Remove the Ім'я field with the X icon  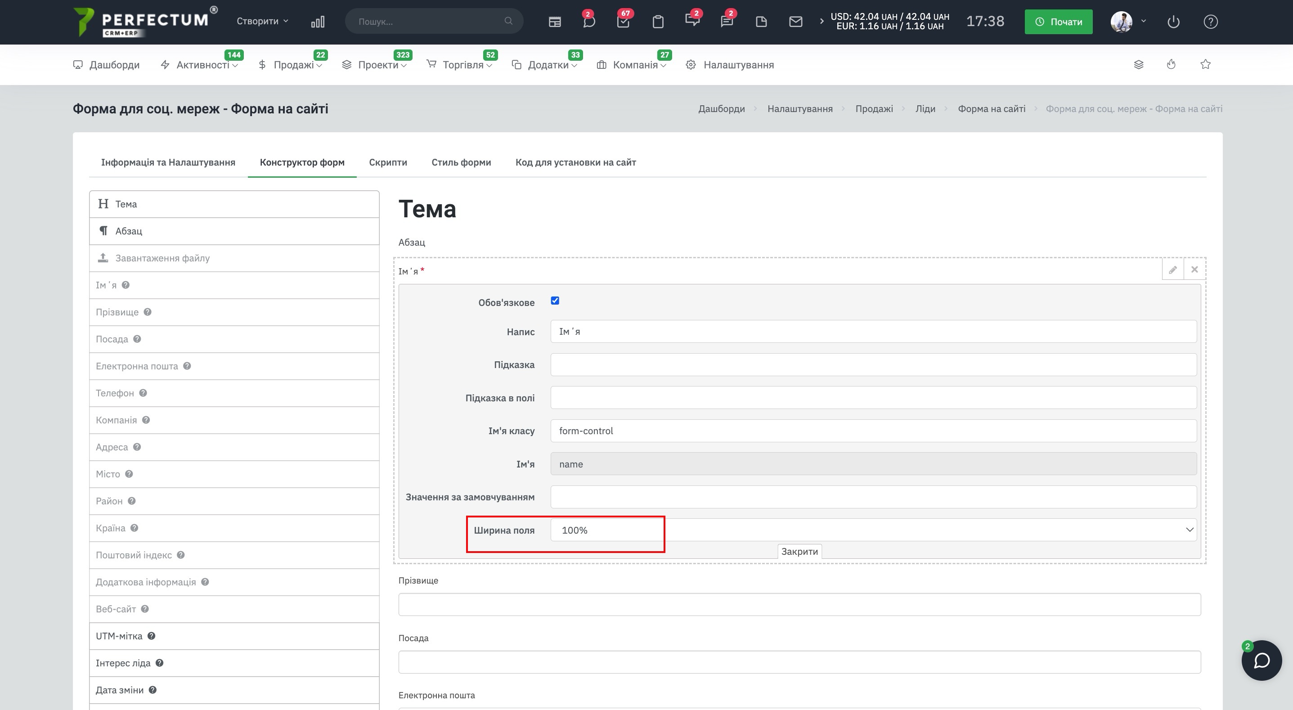click(x=1194, y=270)
